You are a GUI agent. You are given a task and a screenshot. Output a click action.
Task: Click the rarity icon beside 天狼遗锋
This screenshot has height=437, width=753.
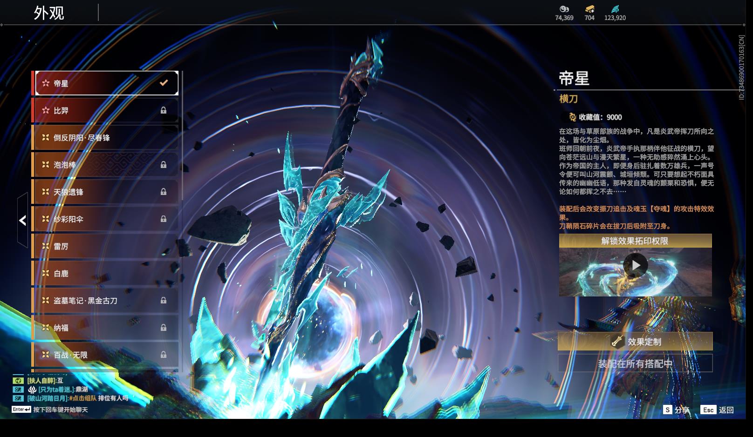coord(46,191)
